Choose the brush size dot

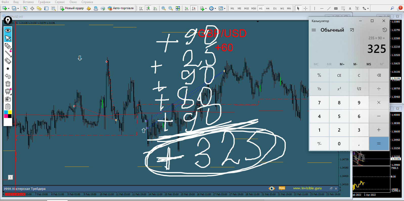(8, 69)
